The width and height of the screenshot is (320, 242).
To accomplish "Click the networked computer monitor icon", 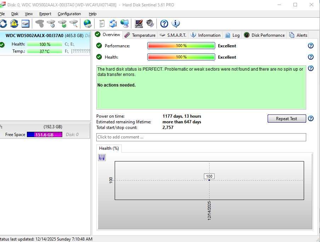I will (125, 24).
